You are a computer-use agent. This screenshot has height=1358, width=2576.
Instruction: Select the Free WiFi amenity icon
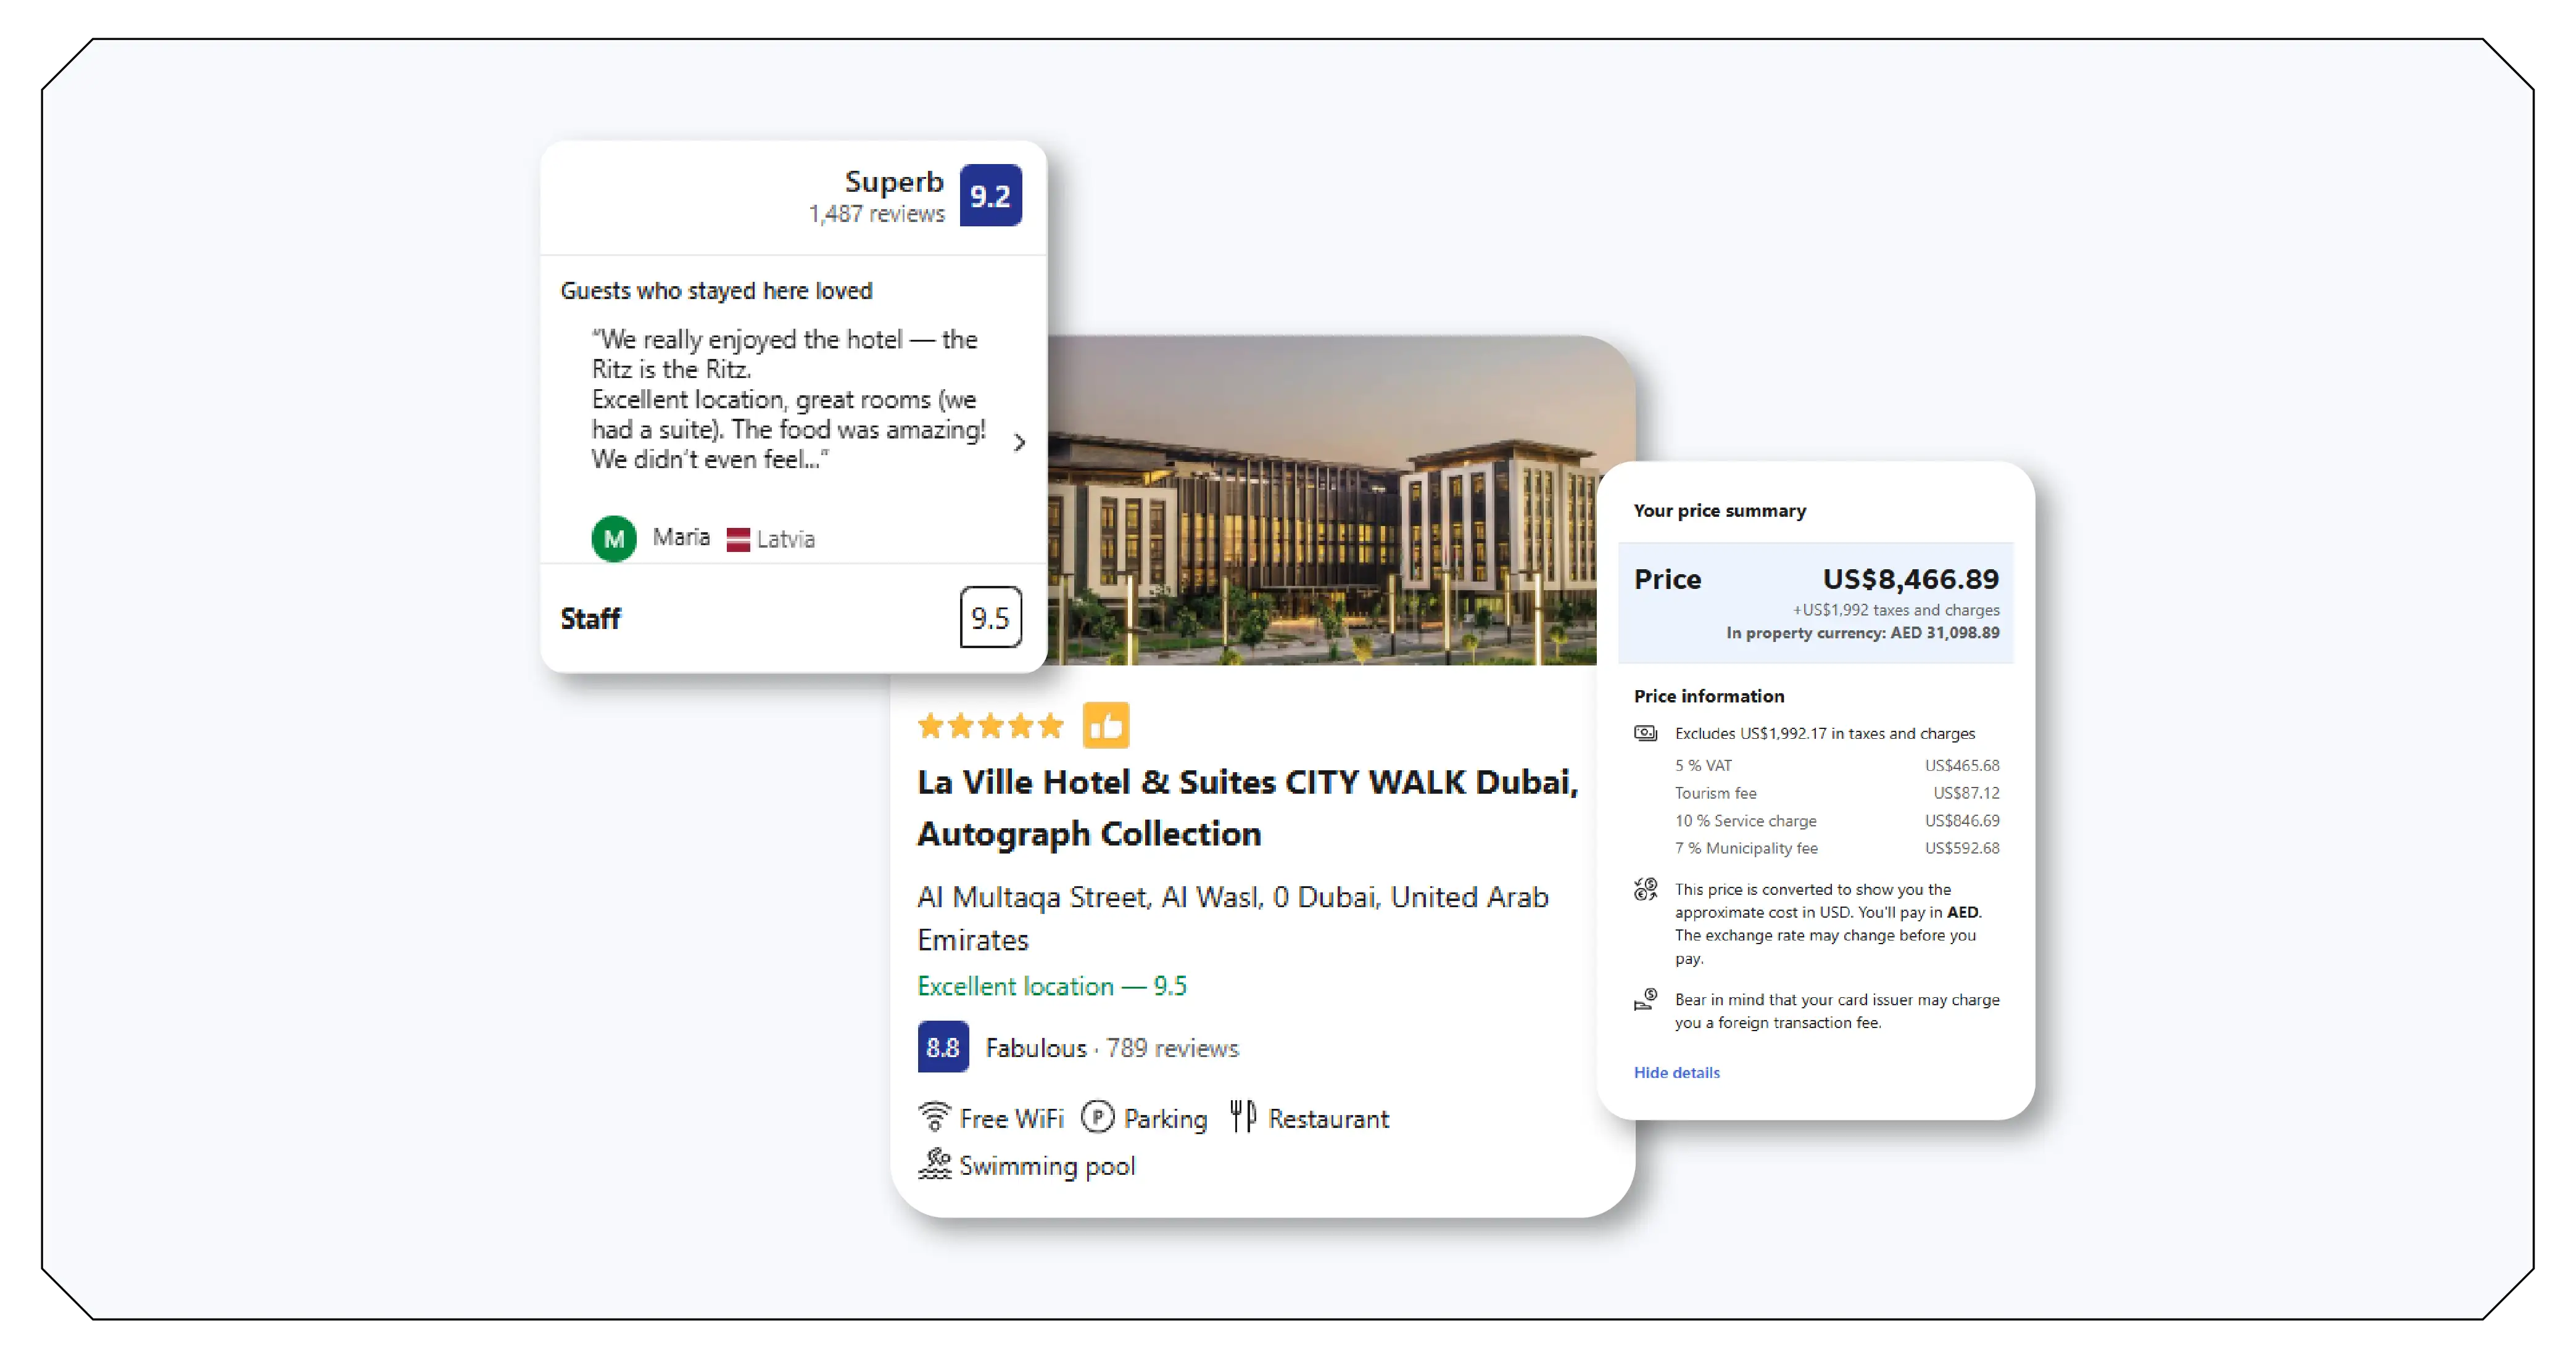point(936,1117)
